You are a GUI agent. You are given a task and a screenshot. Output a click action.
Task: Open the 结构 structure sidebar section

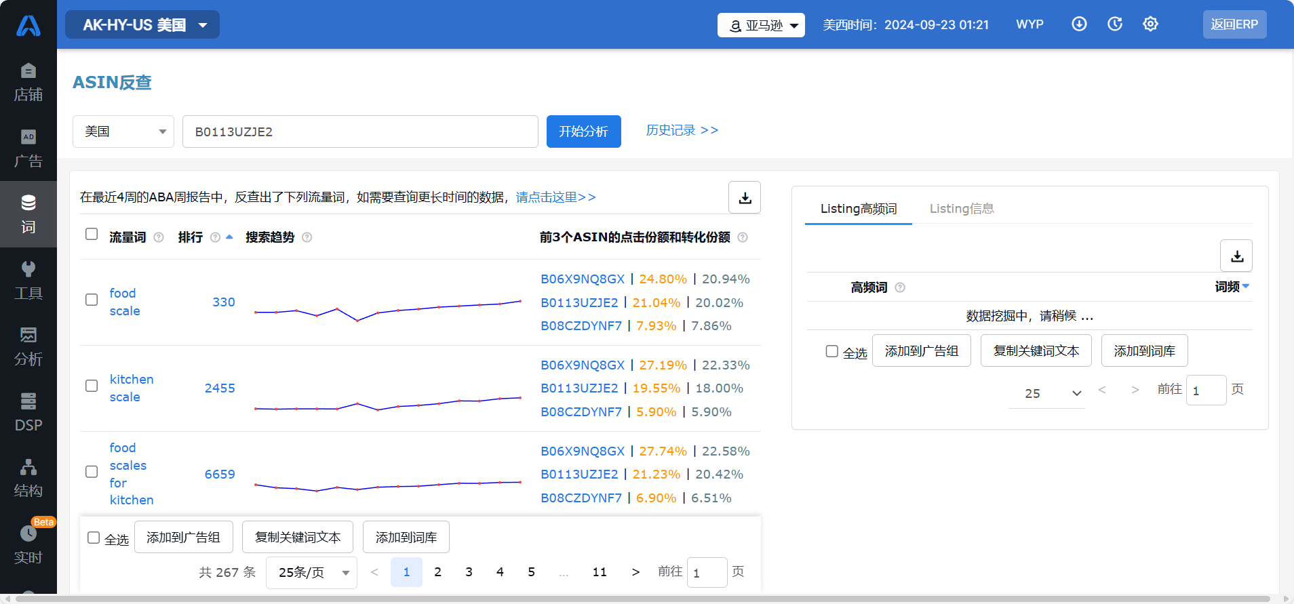pyautogui.click(x=28, y=478)
